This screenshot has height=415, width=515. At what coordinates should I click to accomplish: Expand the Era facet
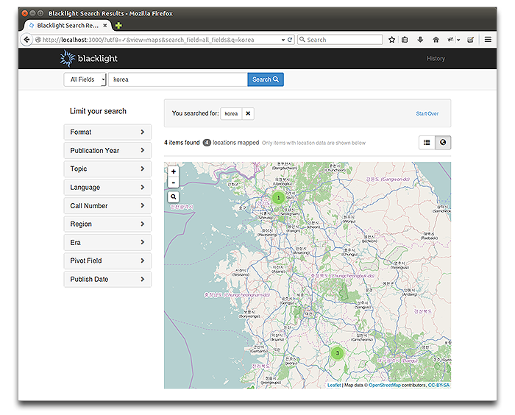point(107,243)
